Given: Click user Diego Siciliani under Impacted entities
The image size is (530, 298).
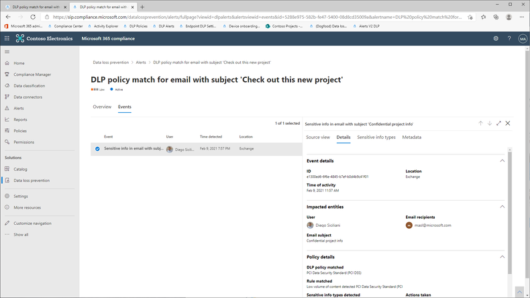Looking at the screenshot, I should pyautogui.click(x=323, y=226).
